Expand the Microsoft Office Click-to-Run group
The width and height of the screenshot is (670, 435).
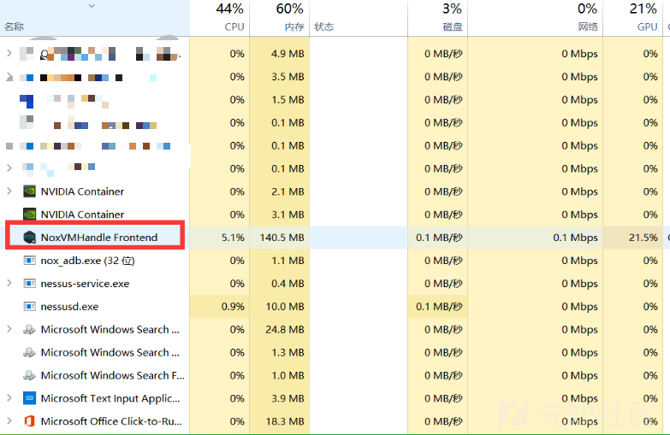[x=9, y=421]
